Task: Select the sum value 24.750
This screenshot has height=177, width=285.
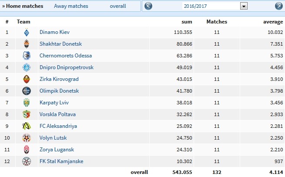Action: 184,138
